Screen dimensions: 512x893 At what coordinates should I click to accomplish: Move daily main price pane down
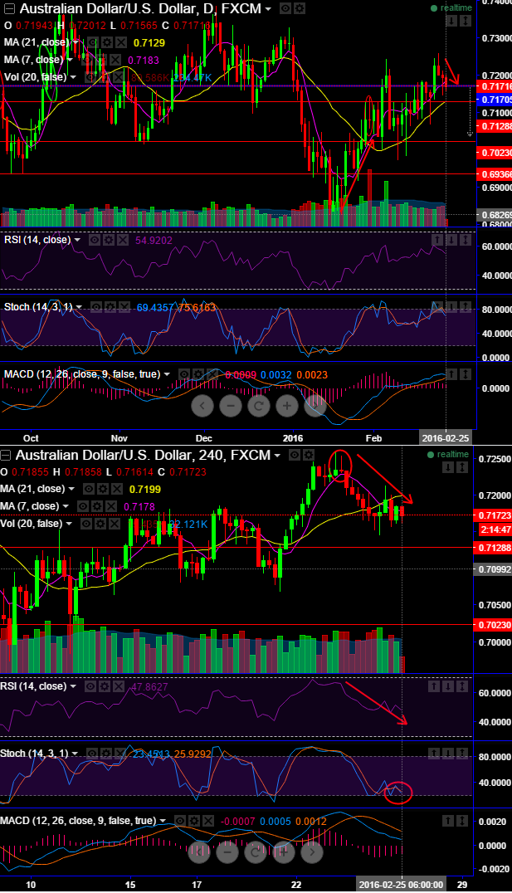(451, 21)
